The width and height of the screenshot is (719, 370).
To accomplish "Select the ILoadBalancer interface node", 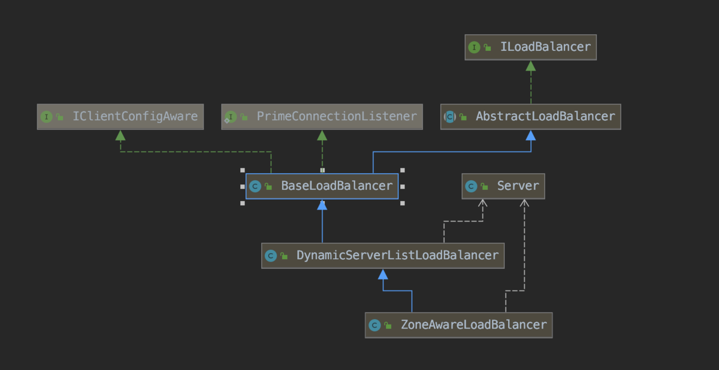I will [x=531, y=47].
